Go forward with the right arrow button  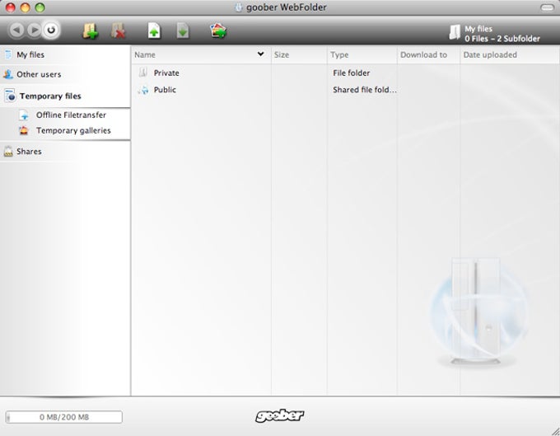pyautogui.click(x=35, y=30)
